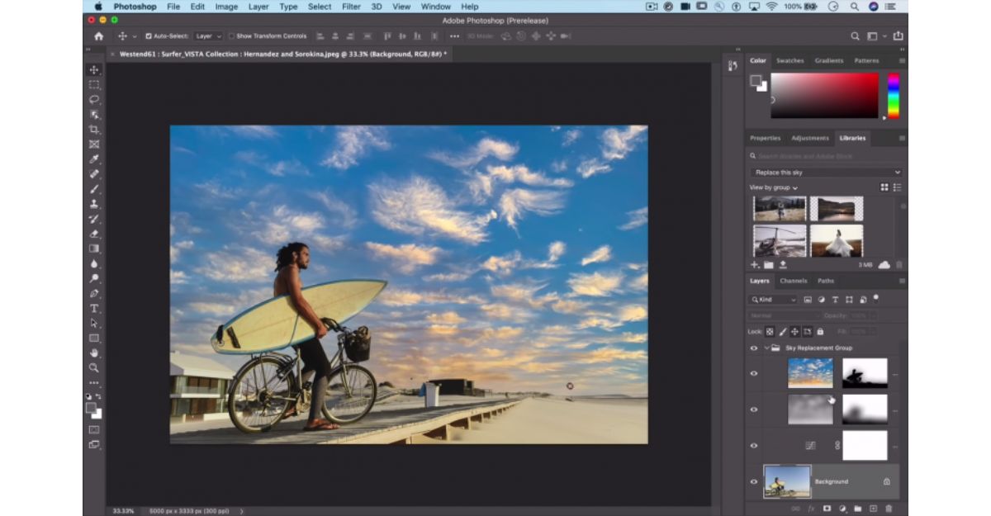Switch to the Adjustments tab
Image resolution: width=991 pixels, height=516 pixels.
(810, 138)
